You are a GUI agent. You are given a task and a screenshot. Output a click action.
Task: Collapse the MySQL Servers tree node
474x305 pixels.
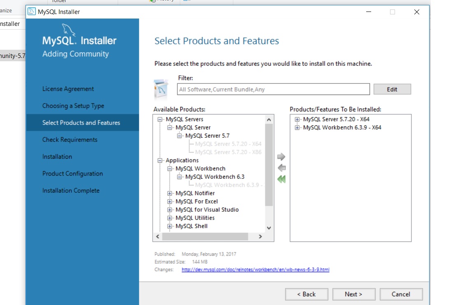pyautogui.click(x=160, y=119)
